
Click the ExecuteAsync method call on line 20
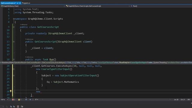(64, 66)
